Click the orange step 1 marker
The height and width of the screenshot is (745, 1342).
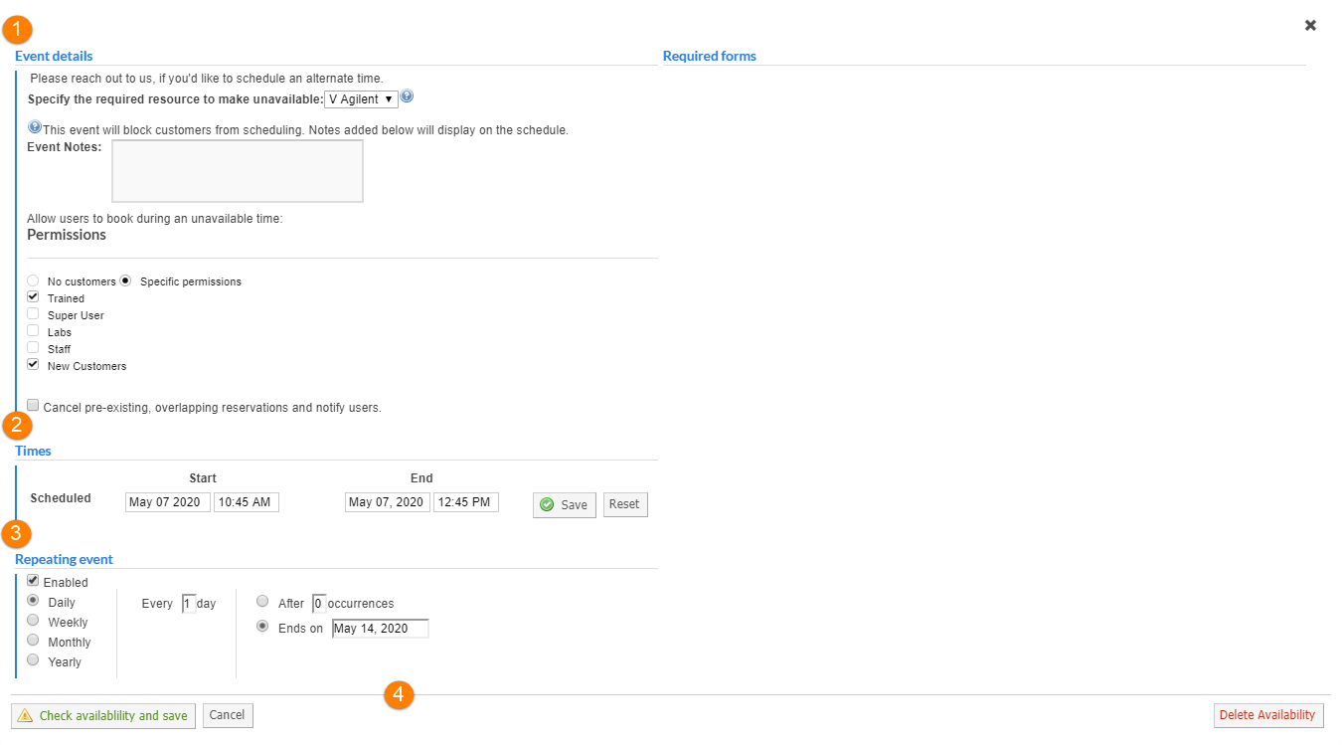point(18,30)
